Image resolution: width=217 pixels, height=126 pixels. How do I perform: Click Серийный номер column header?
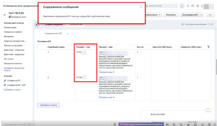pyautogui.click(x=56, y=47)
